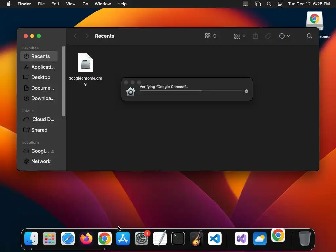Open the File menu
The width and height of the screenshot is (336, 252).
(x=41, y=4)
